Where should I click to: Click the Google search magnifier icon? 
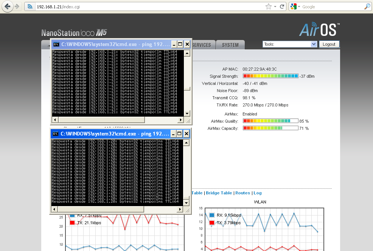(367, 6)
